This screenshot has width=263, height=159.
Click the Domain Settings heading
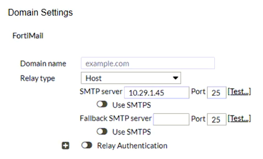(x=40, y=13)
